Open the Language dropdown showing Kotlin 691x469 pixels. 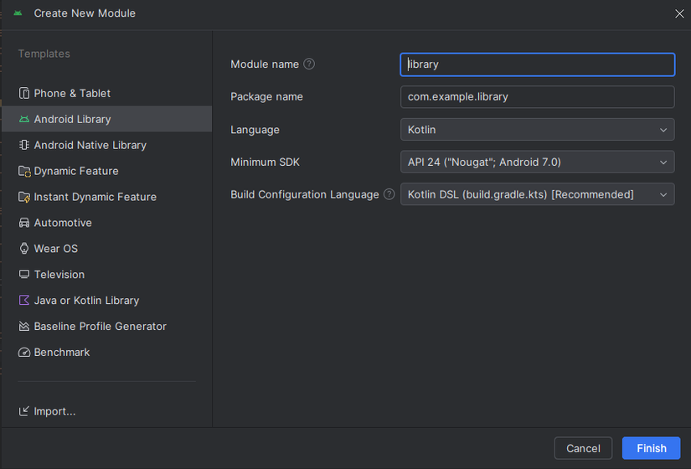[x=537, y=130]
